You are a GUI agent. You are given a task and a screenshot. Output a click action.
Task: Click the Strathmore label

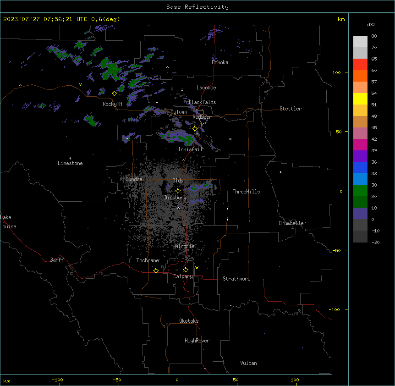point(236,279)
